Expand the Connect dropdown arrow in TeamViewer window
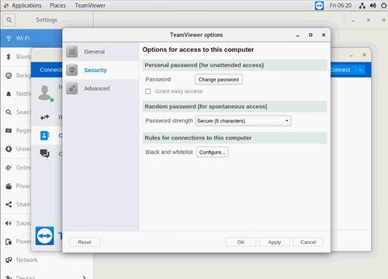The height and width of the screenshot is (279, 388). (360, 70)
